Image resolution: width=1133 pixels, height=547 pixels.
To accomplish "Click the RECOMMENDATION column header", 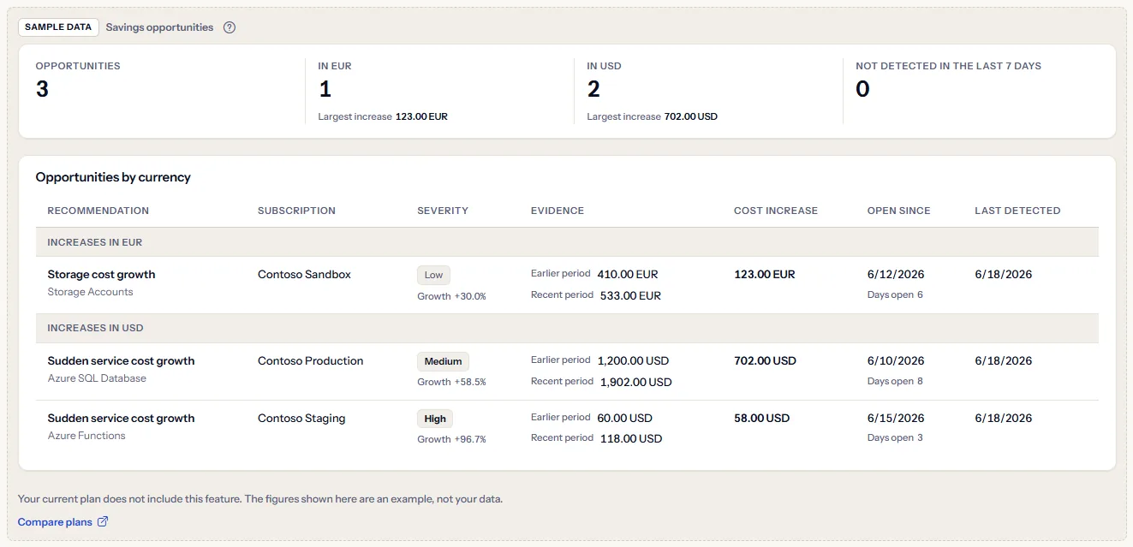I will [98, 211].
